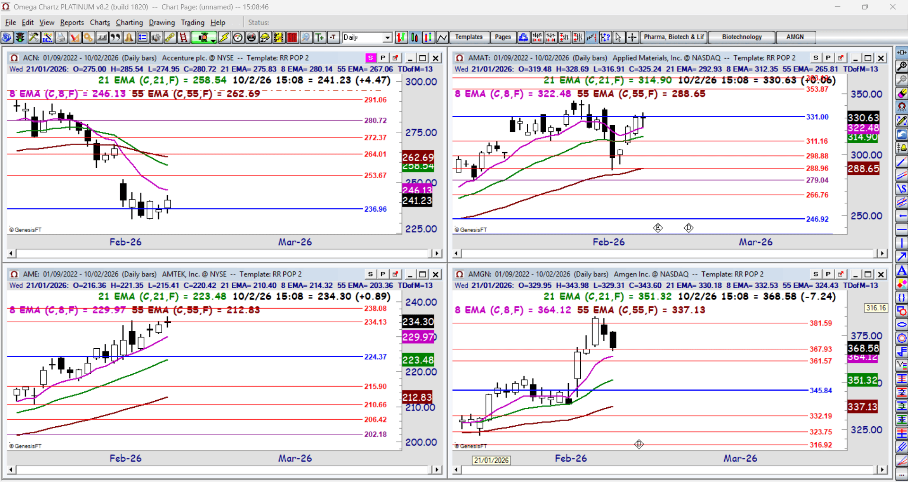
Task: Switch to red-blue HLC bar style
Action: click(428, 37)
